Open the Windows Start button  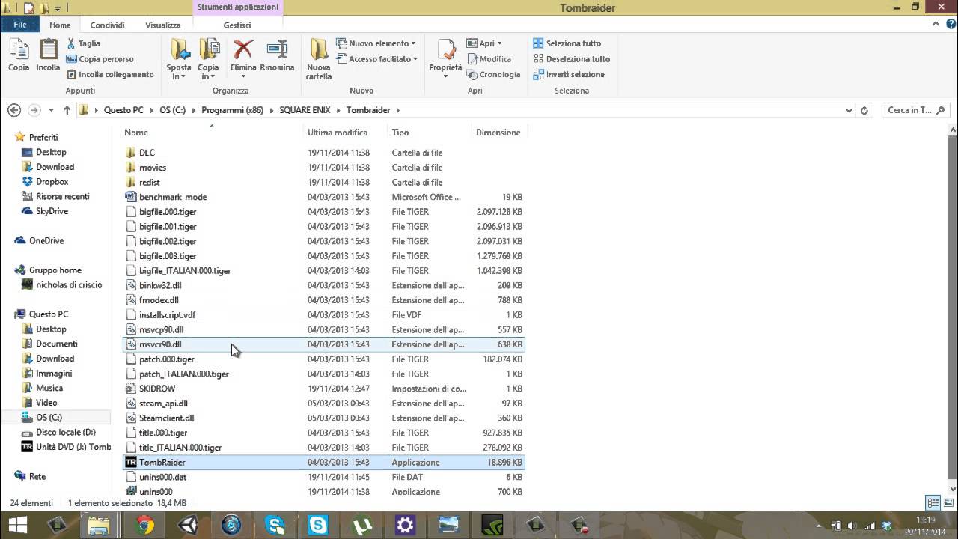click(18, 525)
